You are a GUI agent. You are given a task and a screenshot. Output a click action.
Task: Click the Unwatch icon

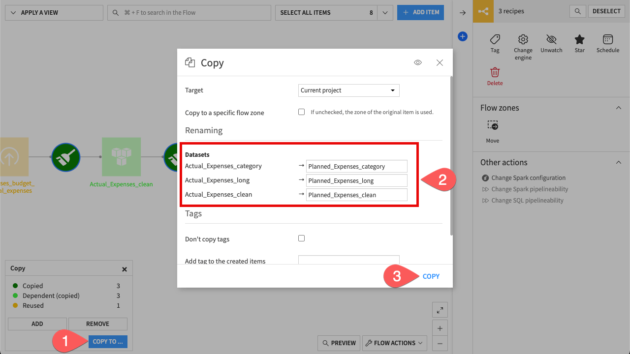pyautogui.click(x=551, y=43)
